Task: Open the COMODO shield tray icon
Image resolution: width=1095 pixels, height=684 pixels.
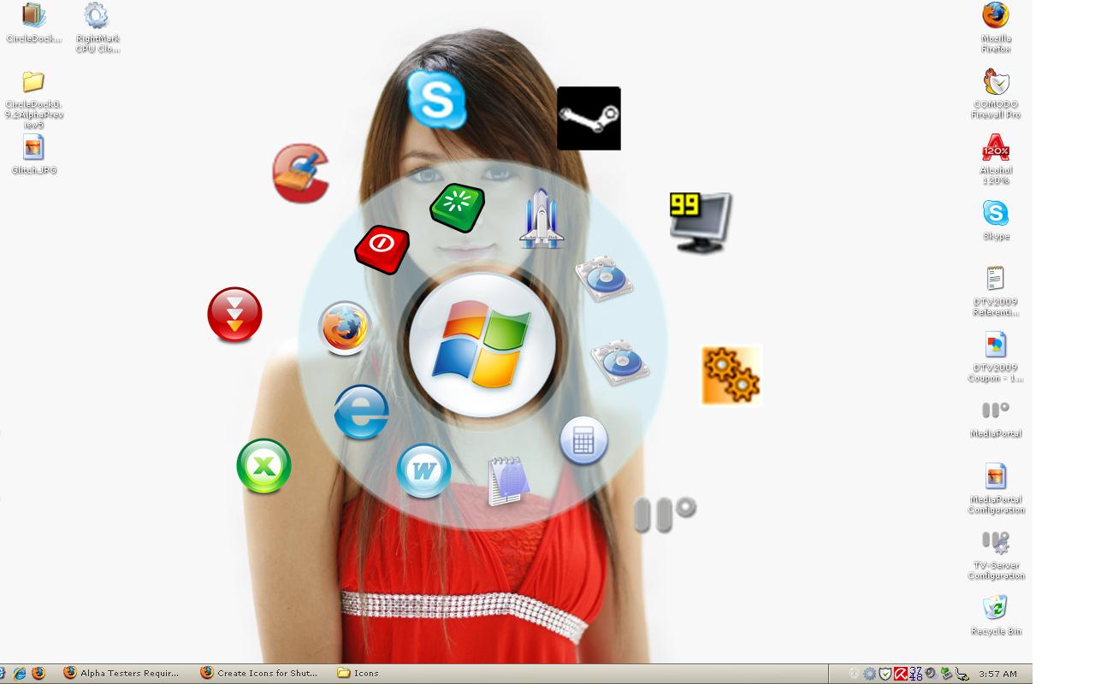Action: [885, 674]
